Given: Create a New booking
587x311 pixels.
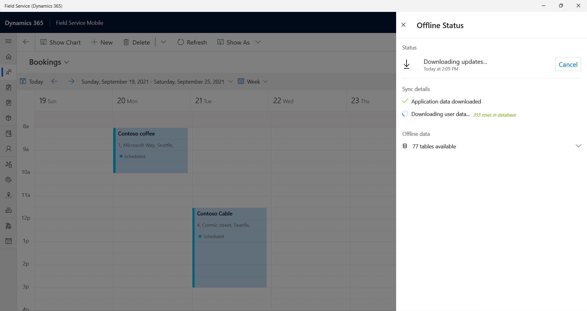Looking at the screenshot, I should coord(102,42).
